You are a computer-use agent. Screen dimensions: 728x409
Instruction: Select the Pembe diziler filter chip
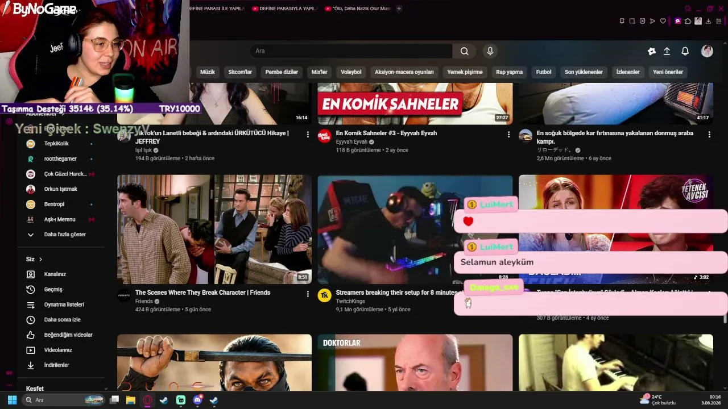click(x=282, y=72)
